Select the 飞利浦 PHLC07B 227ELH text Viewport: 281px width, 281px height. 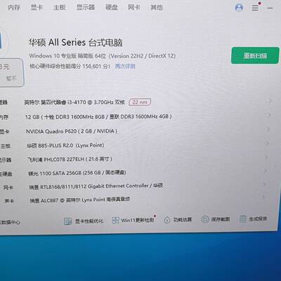[x=70, y=159]
